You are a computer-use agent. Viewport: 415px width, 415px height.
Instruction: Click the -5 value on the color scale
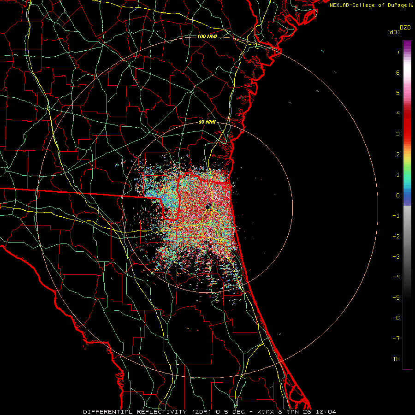(x=396, y=298)
